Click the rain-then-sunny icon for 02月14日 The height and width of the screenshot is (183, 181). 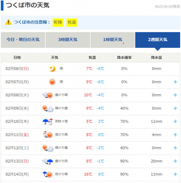point(47,174)
